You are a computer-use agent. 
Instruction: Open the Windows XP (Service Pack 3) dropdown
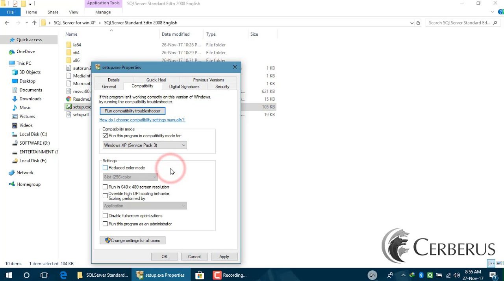click(x=145, y=145)
